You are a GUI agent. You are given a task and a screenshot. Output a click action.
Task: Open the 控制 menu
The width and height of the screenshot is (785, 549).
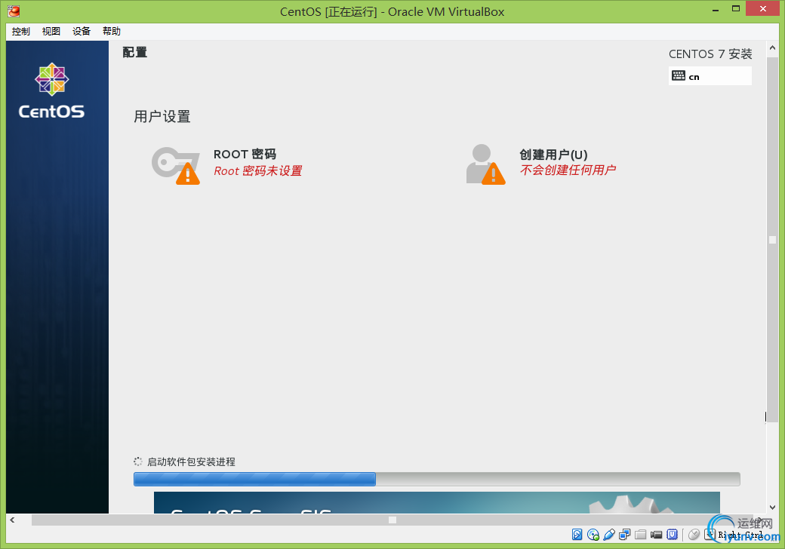[x=21, y=32]
